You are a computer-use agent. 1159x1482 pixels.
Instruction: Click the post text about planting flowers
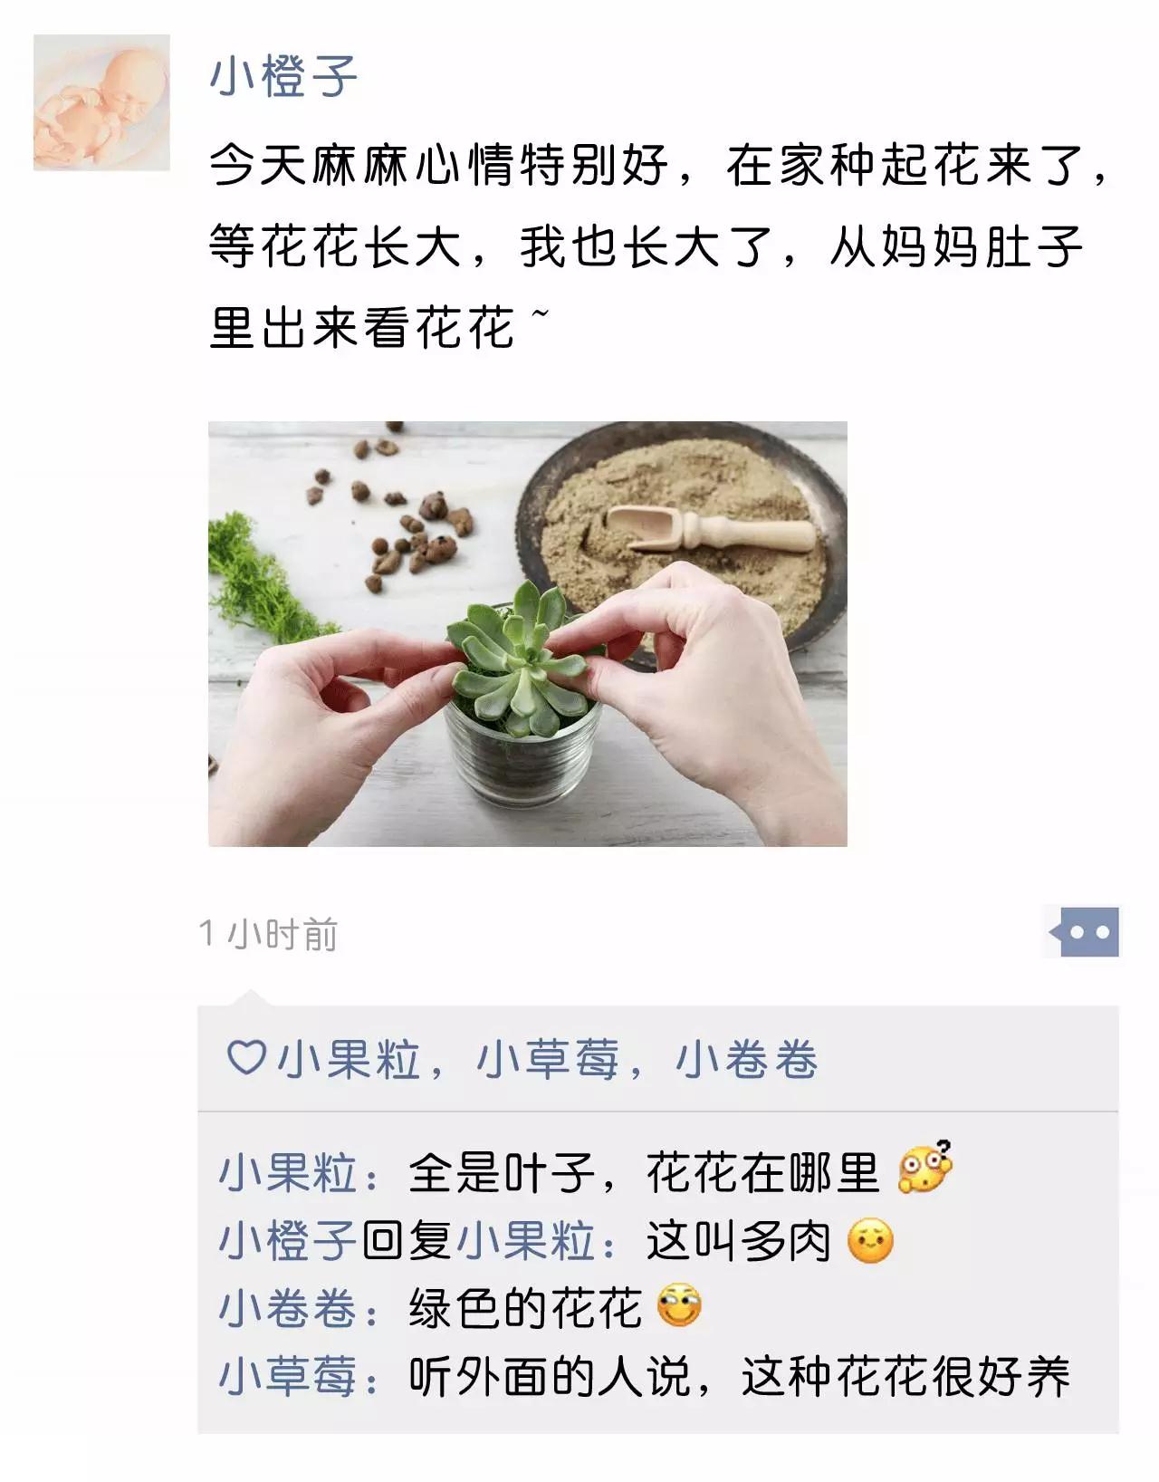(x=659, y=246)
